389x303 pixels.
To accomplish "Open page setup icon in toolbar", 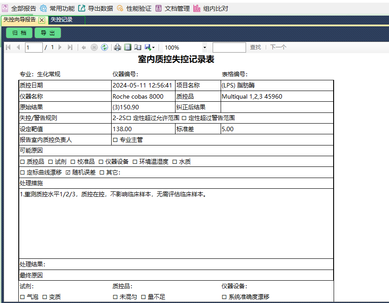I will tap(138, 47).
